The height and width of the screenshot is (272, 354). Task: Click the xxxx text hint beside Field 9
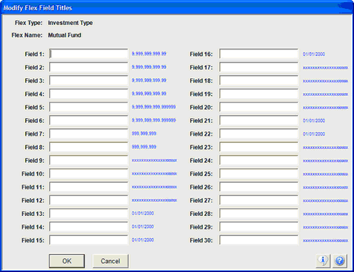[154, 161]
